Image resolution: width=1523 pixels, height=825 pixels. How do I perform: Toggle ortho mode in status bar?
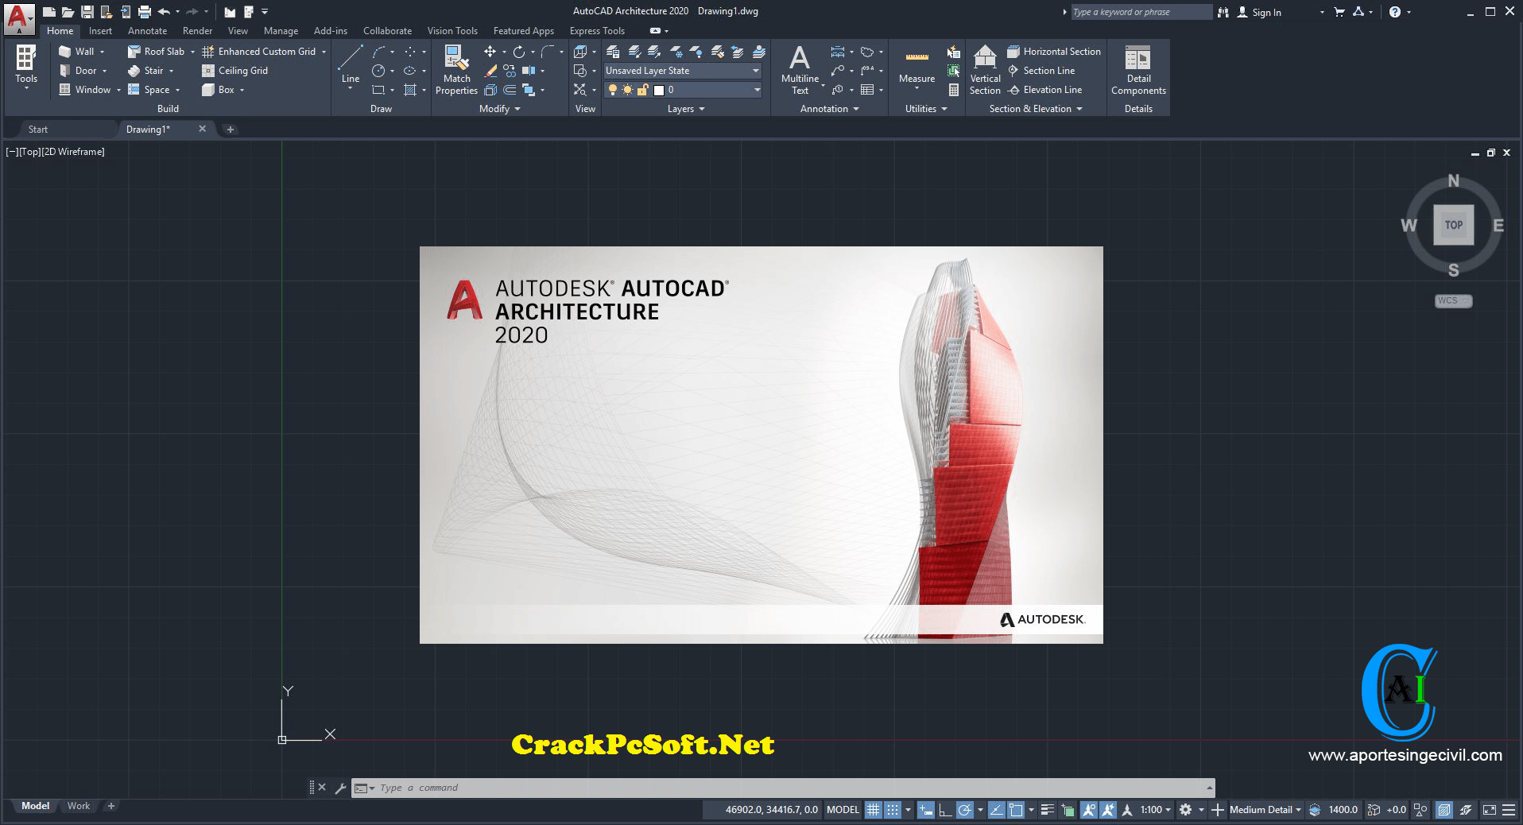click(x=944, y=810)
